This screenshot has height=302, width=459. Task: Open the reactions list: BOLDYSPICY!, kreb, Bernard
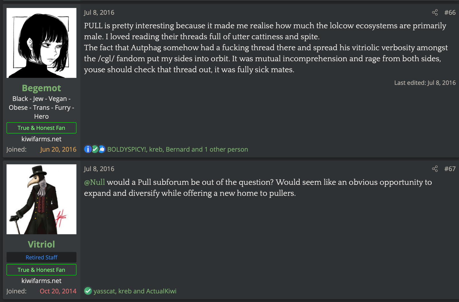178,149
